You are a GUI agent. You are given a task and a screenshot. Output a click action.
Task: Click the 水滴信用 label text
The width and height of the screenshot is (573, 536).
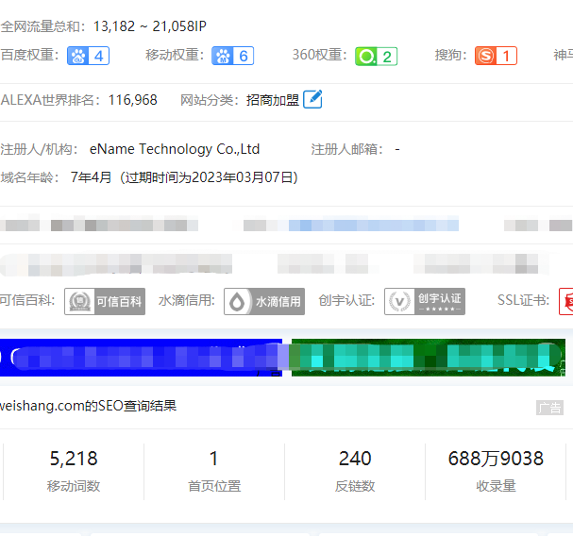187,300
